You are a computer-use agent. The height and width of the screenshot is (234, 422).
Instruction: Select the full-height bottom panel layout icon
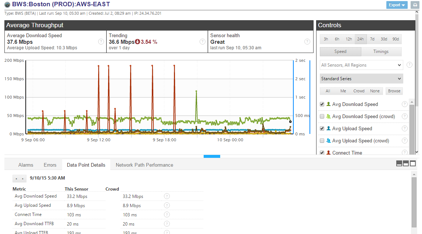tap(412, 163)
